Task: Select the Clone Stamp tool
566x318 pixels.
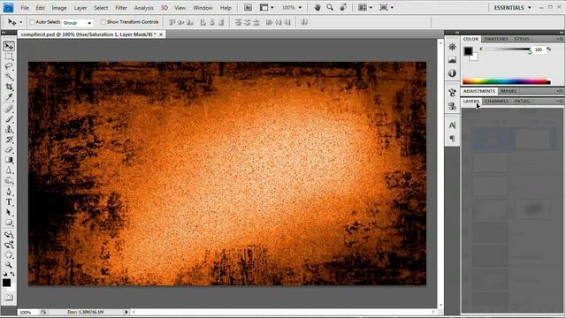Action: coord(9,129)
